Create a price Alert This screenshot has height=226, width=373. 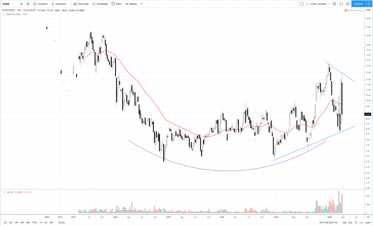tap(117, 4)
